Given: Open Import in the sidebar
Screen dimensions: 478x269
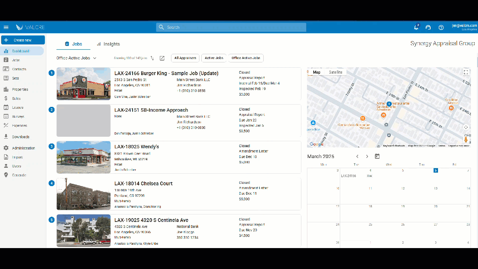Looking at the screenshot, I should pos(22,157).
